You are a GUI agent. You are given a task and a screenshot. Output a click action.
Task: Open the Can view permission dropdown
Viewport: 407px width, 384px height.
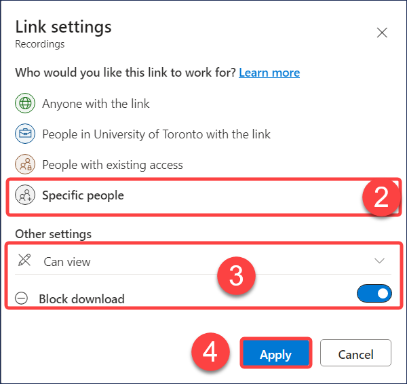(203, 261)
